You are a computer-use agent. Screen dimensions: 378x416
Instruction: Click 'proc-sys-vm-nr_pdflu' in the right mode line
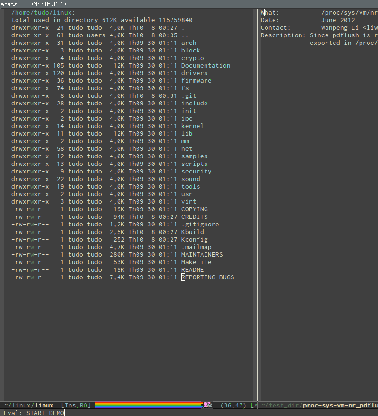tap(340, 405)
